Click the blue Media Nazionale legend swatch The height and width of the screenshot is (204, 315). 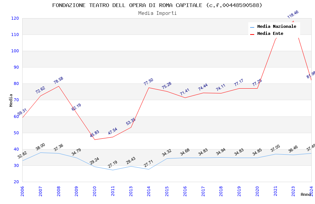252,27
